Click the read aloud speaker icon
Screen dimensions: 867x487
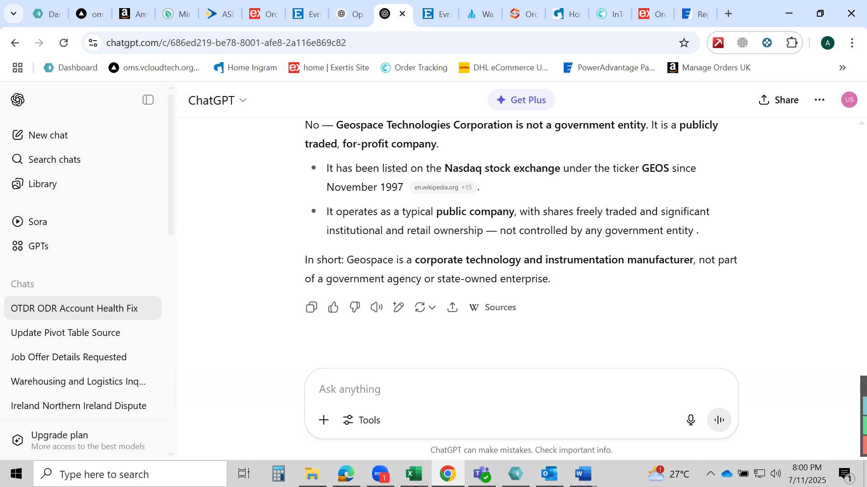tap(377, 308)
